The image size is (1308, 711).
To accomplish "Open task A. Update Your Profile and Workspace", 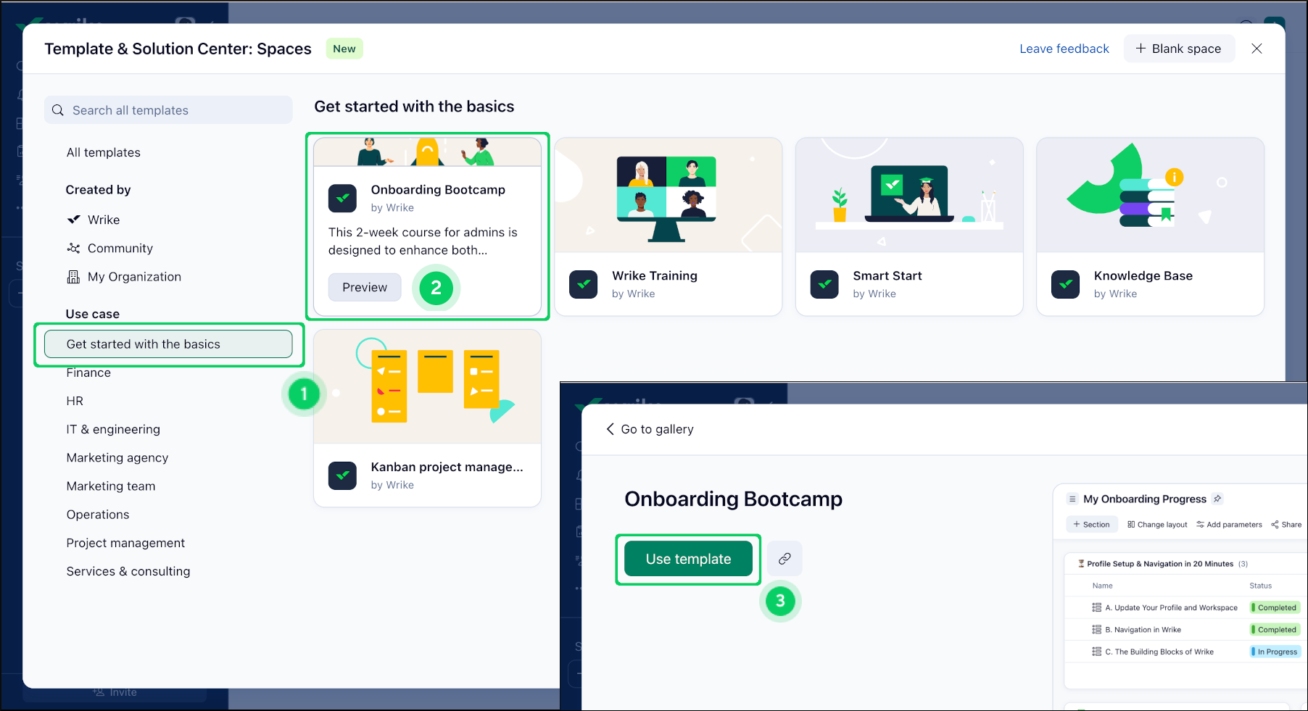I will 1171,608.
